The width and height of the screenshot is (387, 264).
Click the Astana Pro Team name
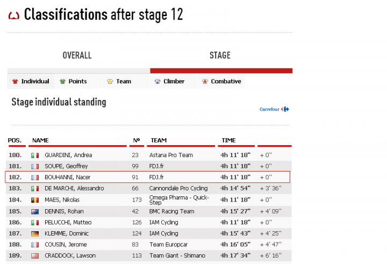pos(171,155)
